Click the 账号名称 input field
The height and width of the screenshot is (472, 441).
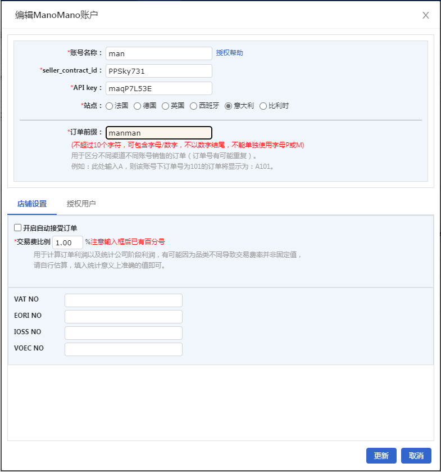pos(159,53)
